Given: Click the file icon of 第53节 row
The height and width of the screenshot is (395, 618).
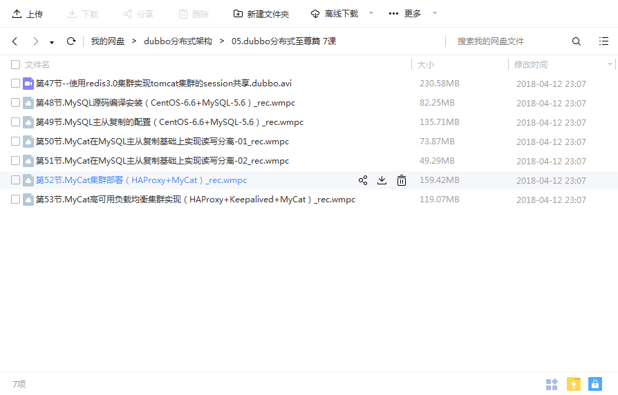Looking at the screenshot, I should [28, 200].
